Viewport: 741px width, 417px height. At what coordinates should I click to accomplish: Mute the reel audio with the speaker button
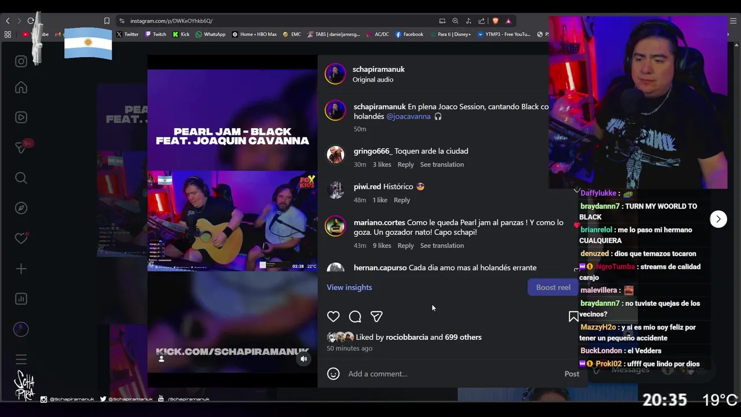(303, 359)
